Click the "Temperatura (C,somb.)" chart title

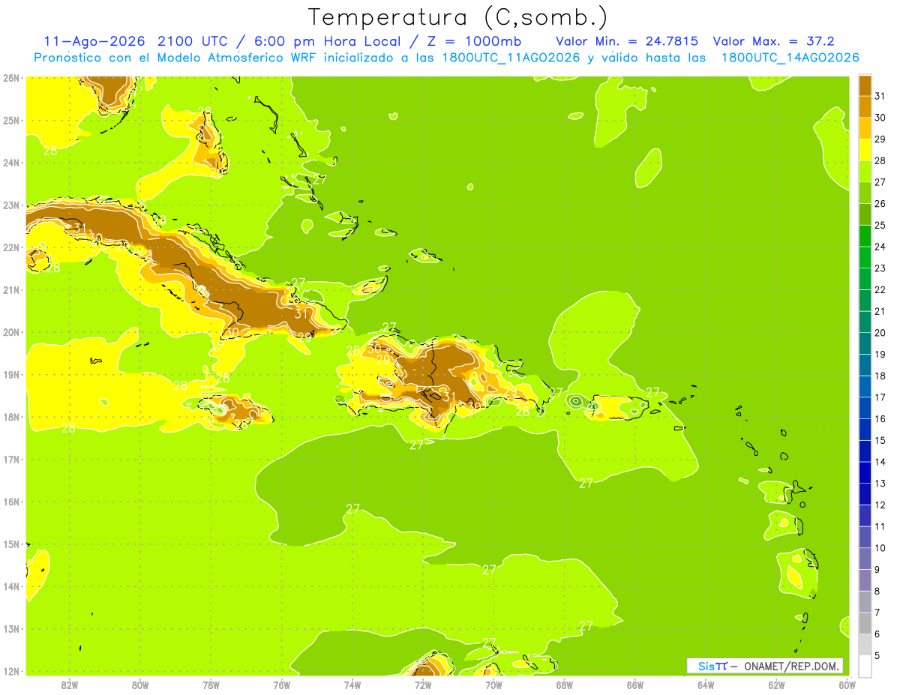coord(458,16)
